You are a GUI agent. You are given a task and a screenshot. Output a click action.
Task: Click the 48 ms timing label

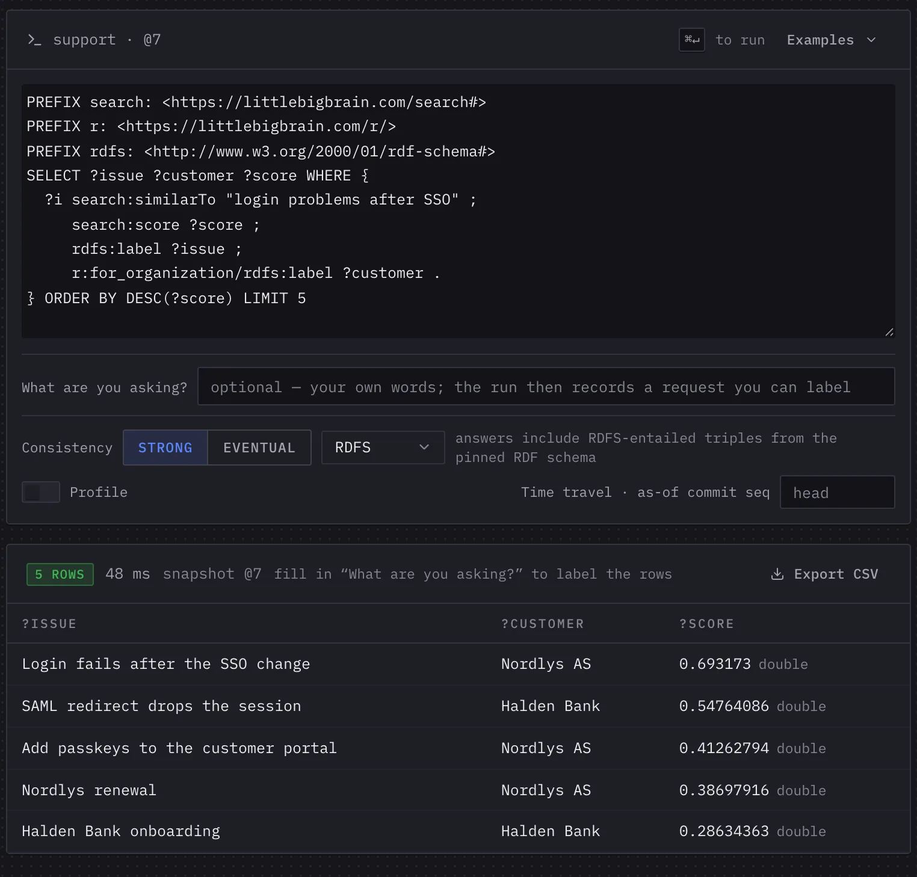click(x=128, y=574)
